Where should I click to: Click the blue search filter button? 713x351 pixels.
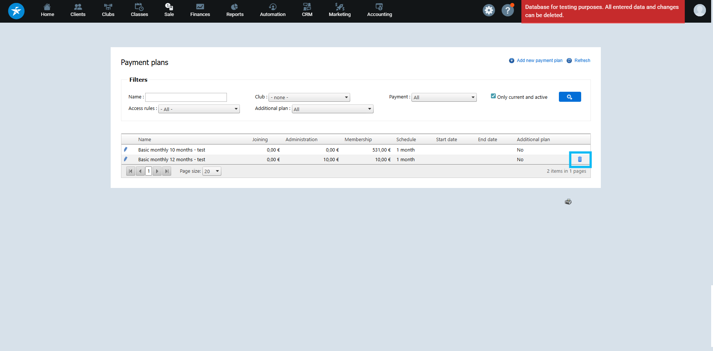[570, 97]
